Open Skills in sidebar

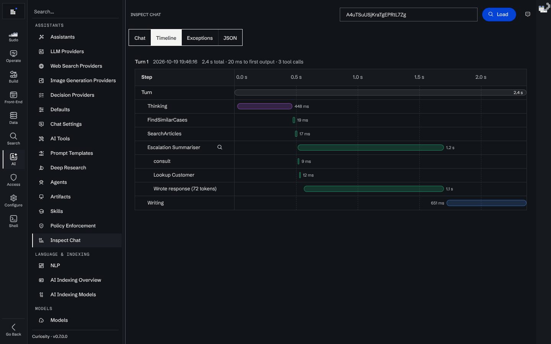pyautogui.click(x=77, y=211)
